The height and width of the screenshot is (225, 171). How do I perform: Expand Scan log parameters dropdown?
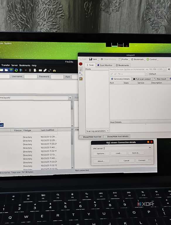pyautogui.click(x=108, y=131)
